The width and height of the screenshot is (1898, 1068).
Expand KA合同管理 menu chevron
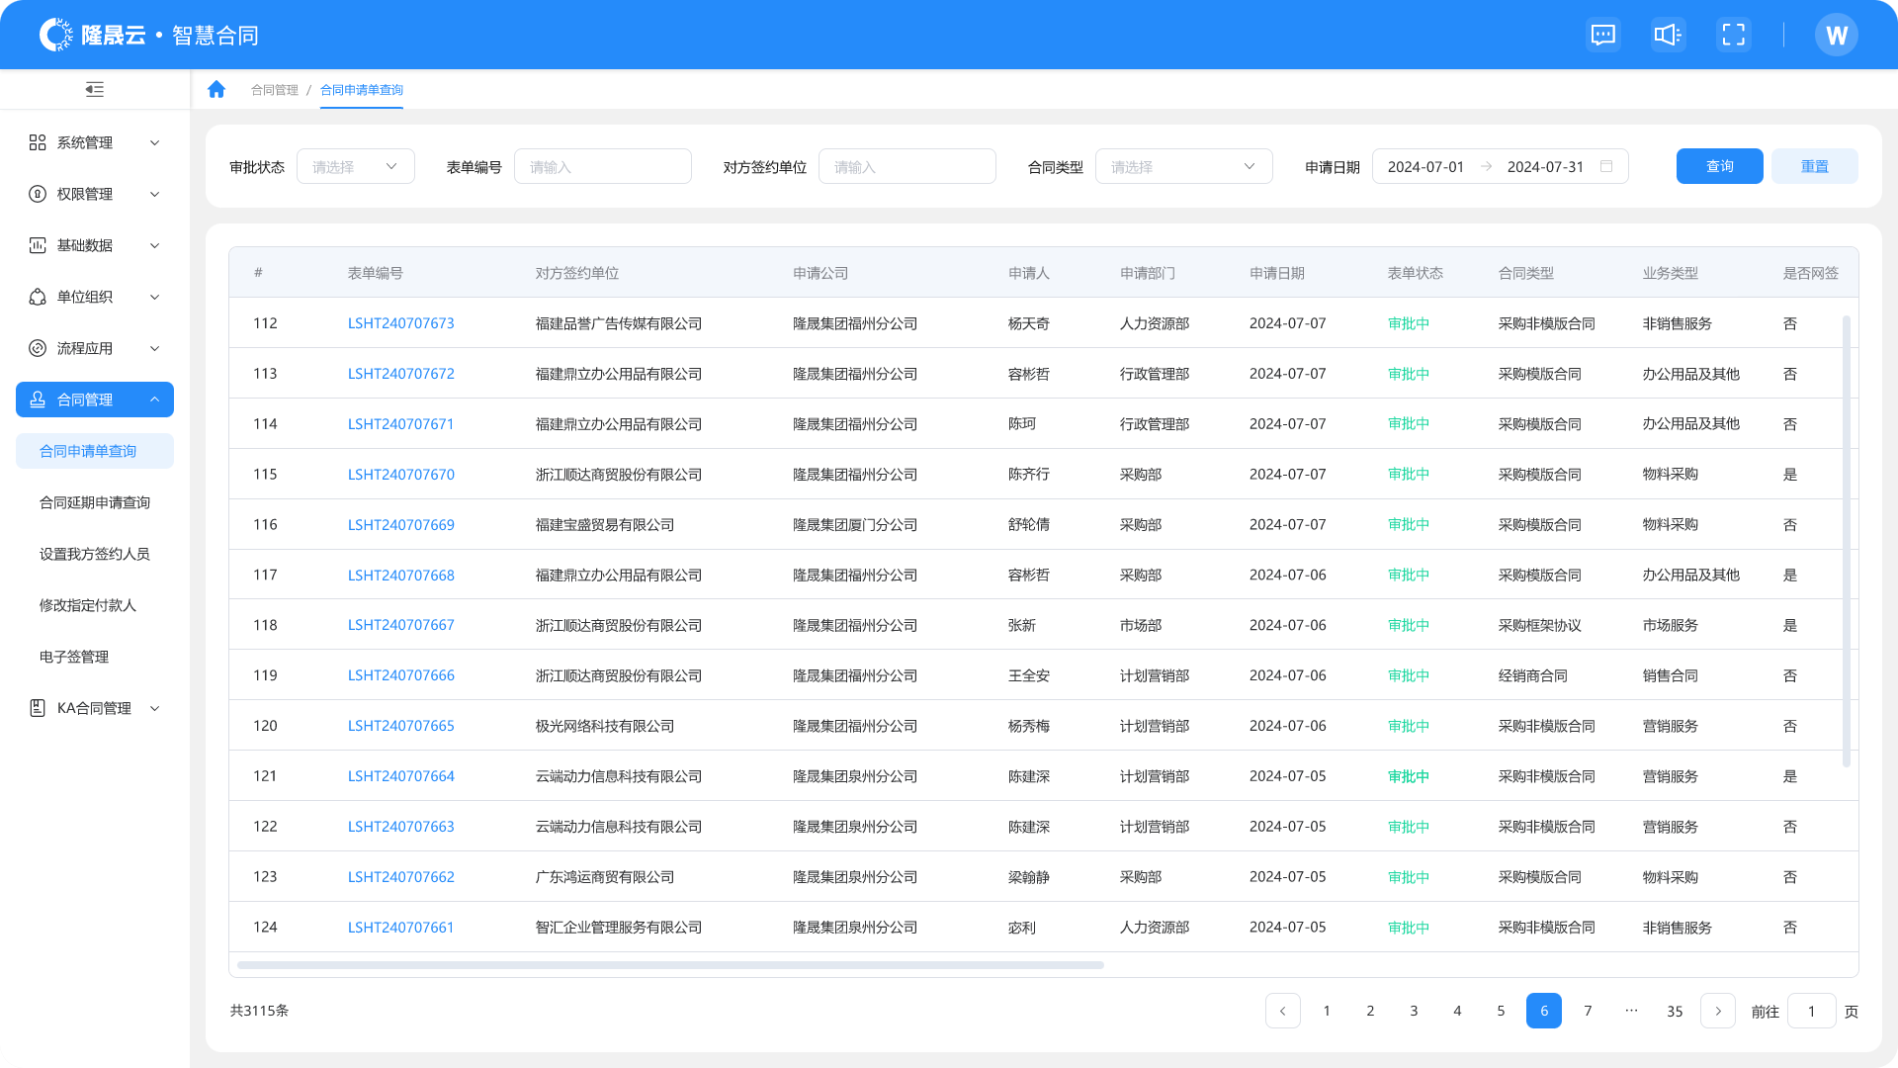coord(154,708)
